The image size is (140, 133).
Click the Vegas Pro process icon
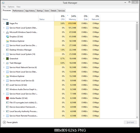click(7, 23)
